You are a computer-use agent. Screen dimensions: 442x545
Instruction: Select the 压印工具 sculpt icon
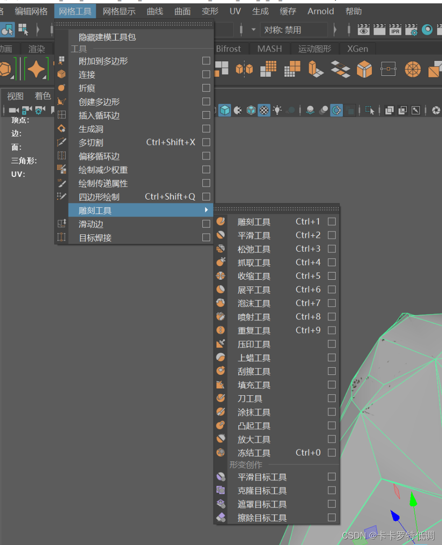pyautogui.click(x=221, y=344)
